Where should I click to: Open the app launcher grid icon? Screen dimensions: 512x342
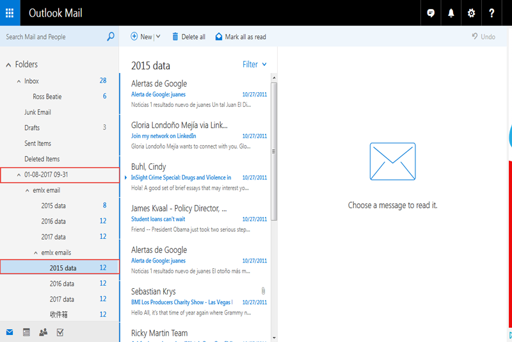point(10,13)
